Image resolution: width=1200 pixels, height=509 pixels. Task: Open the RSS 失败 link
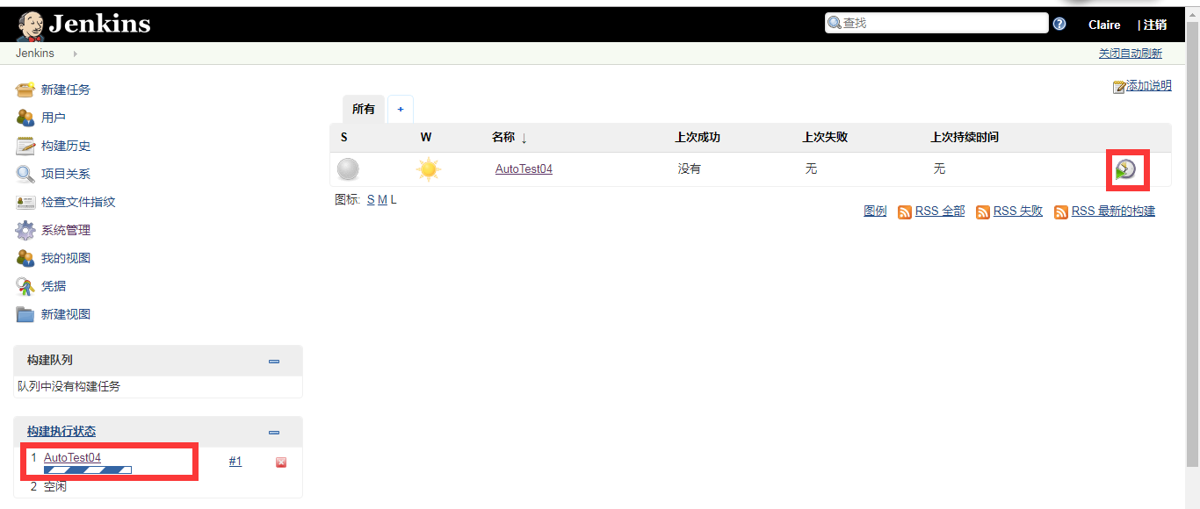point(1018,211)
